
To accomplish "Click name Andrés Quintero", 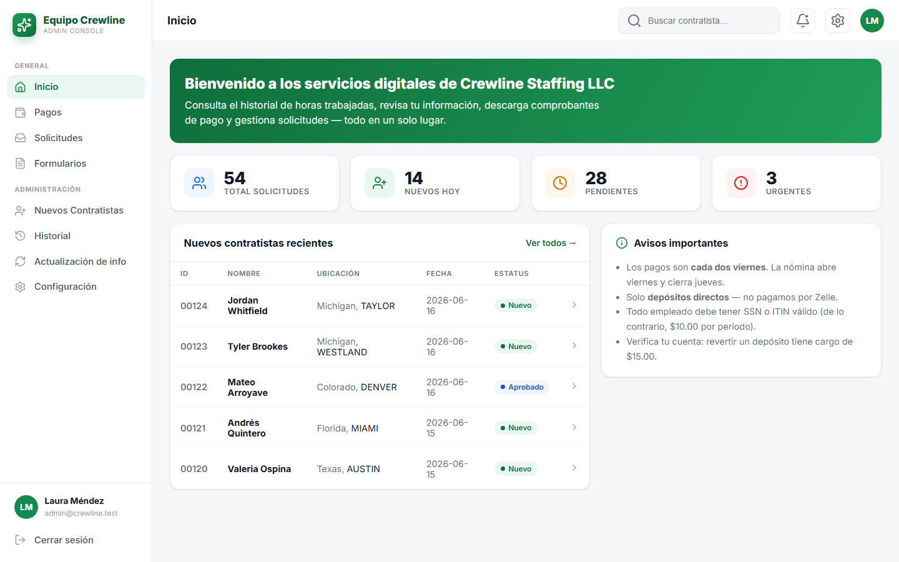I will coord(247,428).
